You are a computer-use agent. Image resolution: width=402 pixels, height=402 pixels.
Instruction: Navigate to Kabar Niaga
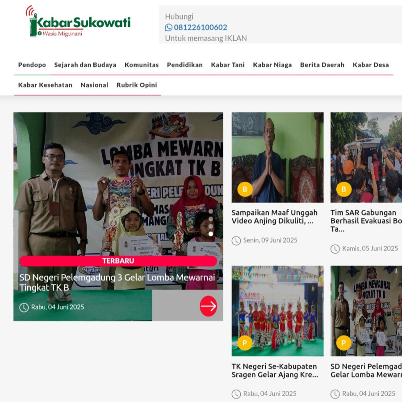point(272,65)
